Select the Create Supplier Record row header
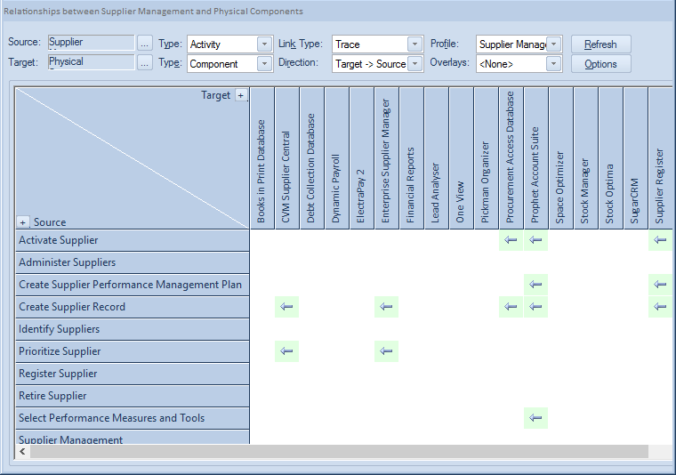Screen dimensions: 676x475 point(133,307)
